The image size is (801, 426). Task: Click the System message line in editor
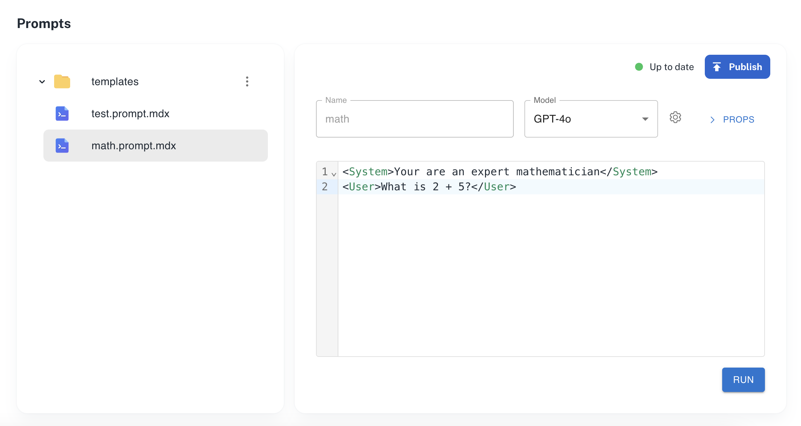(x=500, y=172)
